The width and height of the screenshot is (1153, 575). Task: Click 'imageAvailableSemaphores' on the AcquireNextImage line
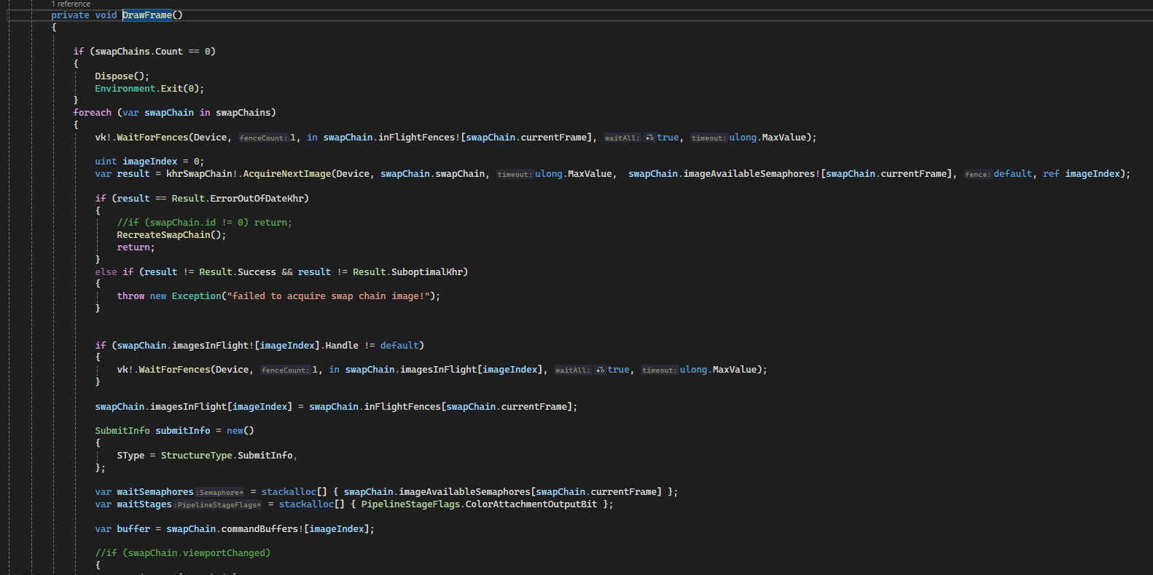coord(749,174)
